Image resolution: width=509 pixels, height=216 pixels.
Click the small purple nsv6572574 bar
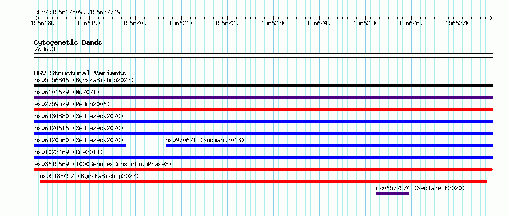coord(392,194)
